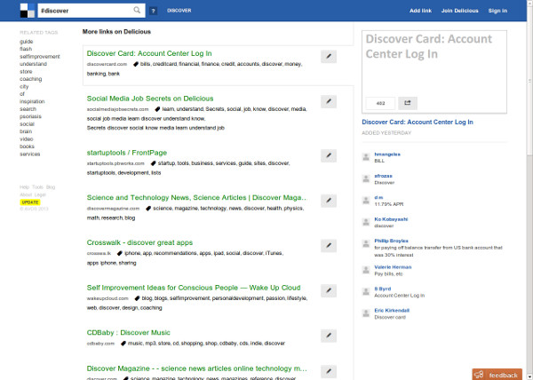Click afrozas user avatar
This screenshot has width=533, height=380.
(x=366, y=178)
